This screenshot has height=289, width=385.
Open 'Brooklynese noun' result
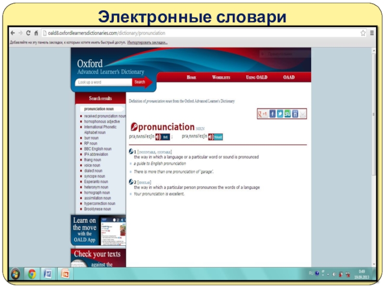pyautogui.click(x=98, y=209)
